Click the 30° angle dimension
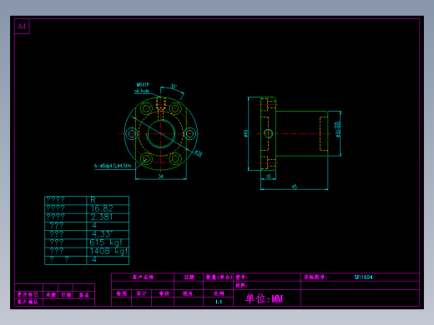This screenshot has height=325, width=434. pos(174,87)
